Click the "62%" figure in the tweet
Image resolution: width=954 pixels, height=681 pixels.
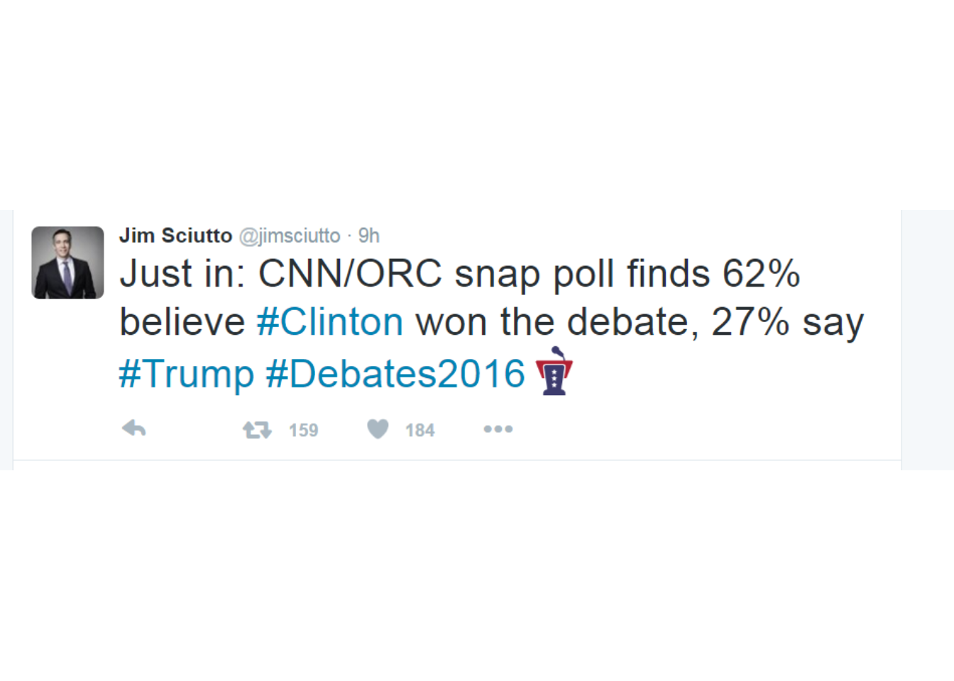coord(761,274)
